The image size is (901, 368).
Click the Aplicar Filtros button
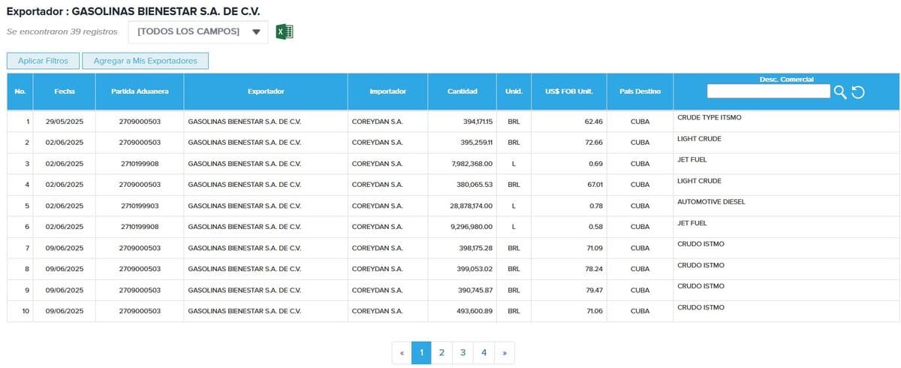[x=43, y=61]
